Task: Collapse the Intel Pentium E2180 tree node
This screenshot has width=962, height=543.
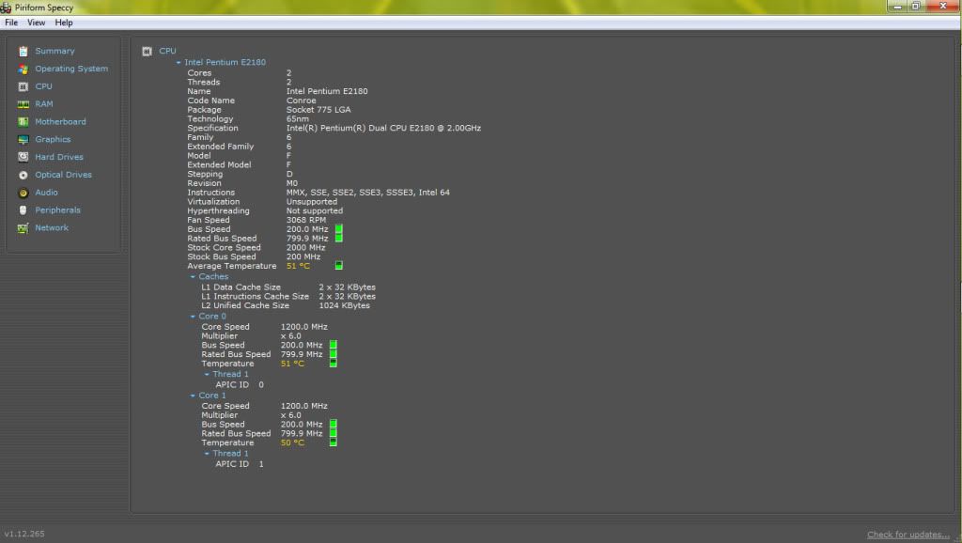Action: click(x=178, y=63)
